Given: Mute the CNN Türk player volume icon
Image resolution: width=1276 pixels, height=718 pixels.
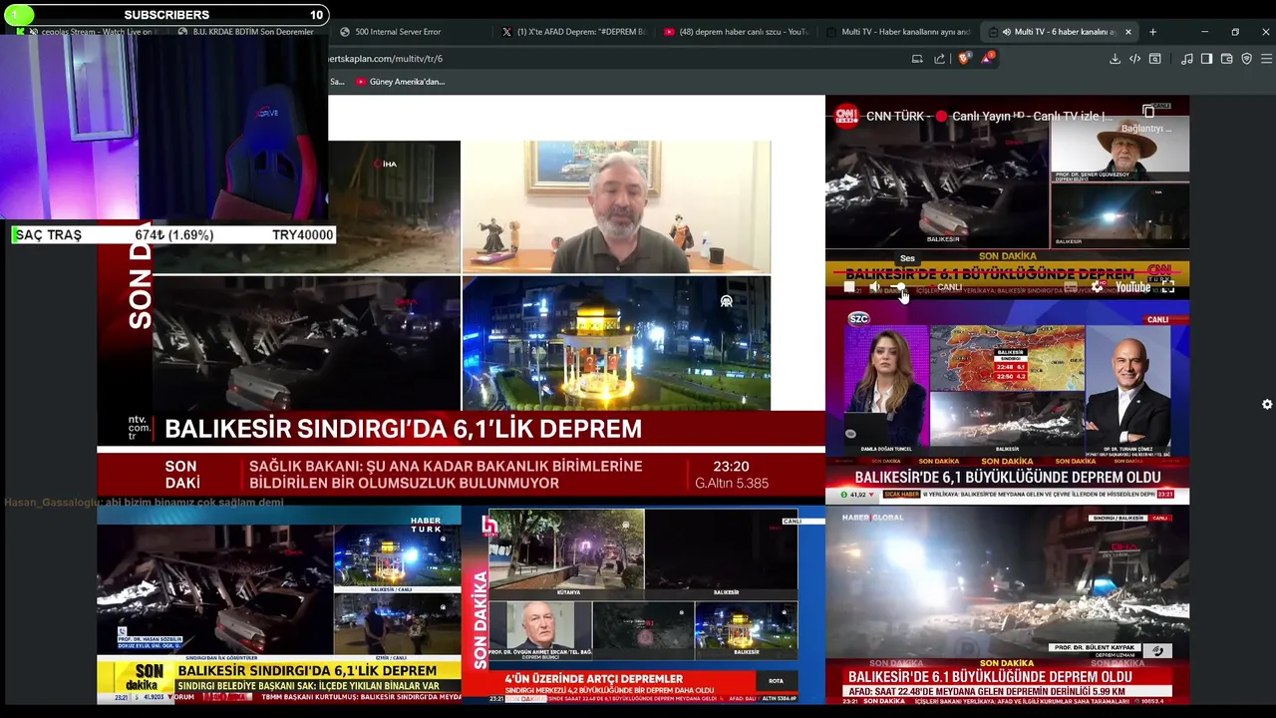Looking at the screenshot, I should [x=874, y=287].
